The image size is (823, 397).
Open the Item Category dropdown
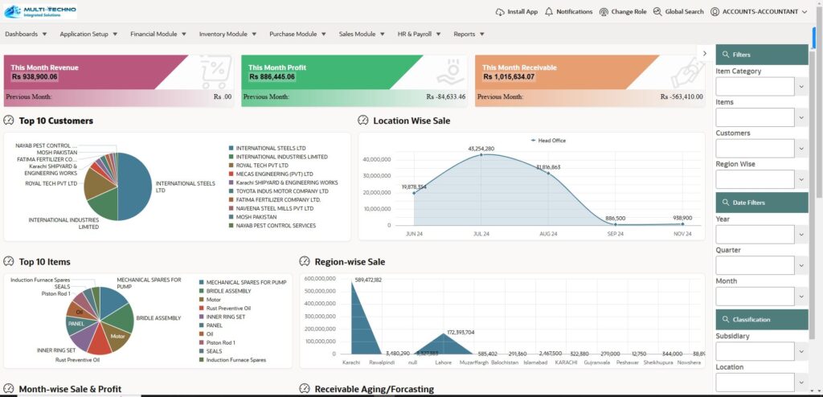pyautogui.click(x=800, y=87)
